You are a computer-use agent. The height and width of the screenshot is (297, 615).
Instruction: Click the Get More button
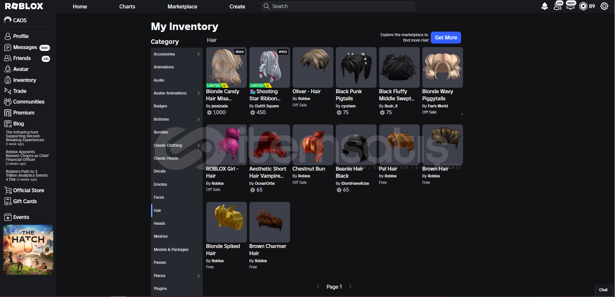446,37
